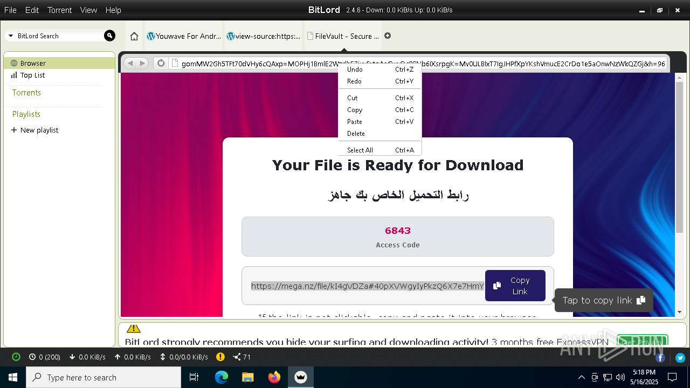Click the mega.nz download link text

(x=368, y=286)
